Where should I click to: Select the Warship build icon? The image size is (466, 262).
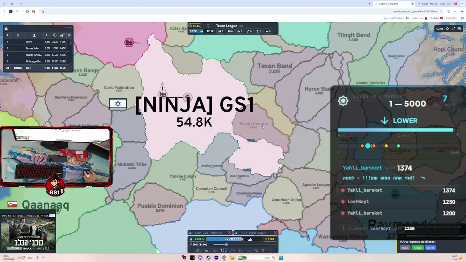coord(248,250)
